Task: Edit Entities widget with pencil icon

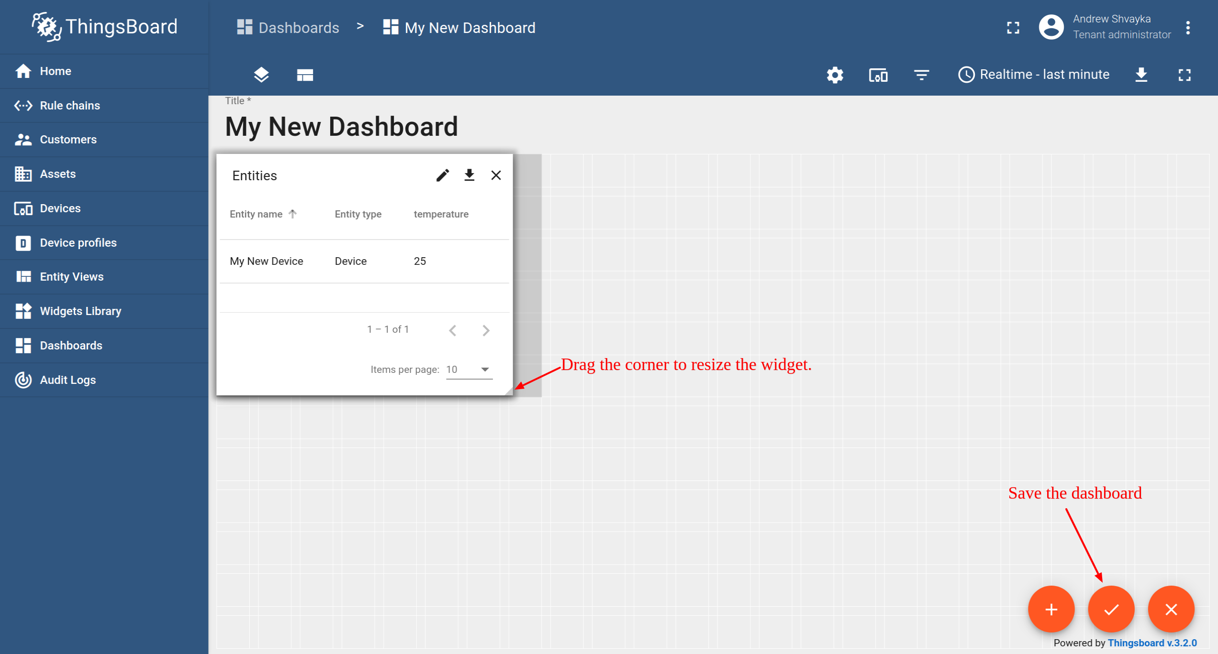Action: (x=443, y=175)
